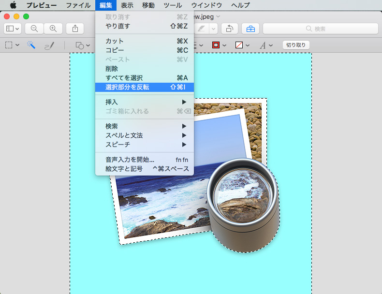The width and height of the screenshot is (382, 294).
Task: Open the 表示 menu
Action: pos(127,5)
